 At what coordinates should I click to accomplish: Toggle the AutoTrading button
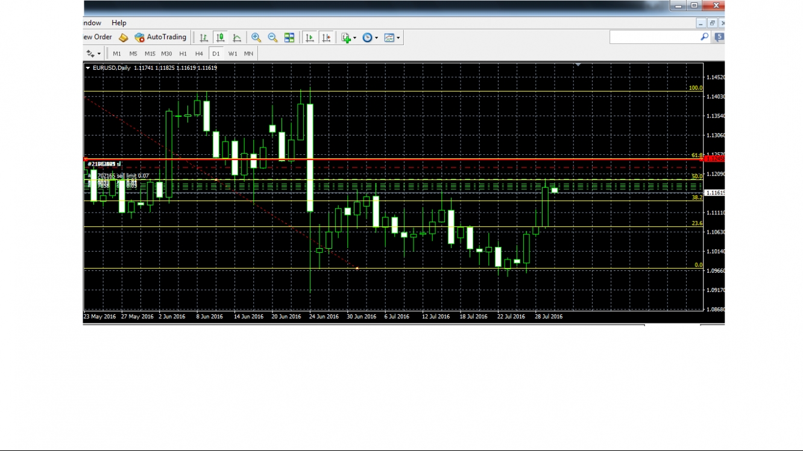pyautogui.click(x=160, y=37)
